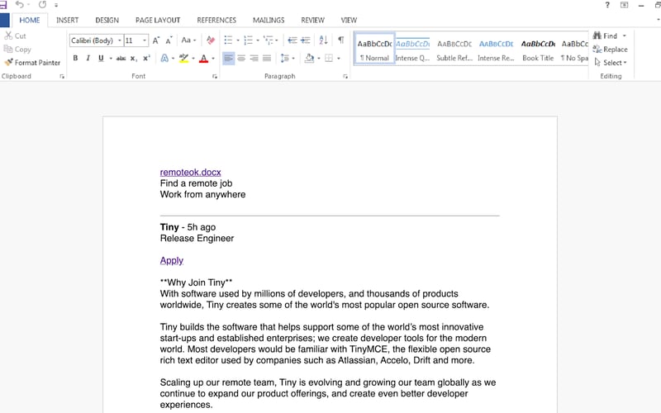
Task: Expand Font dialog launcher
Action: coord(215,76)
